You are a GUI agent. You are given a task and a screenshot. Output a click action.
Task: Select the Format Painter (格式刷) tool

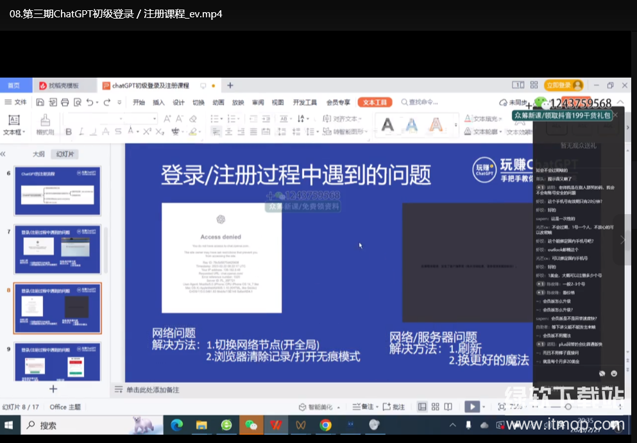point(45,124)
